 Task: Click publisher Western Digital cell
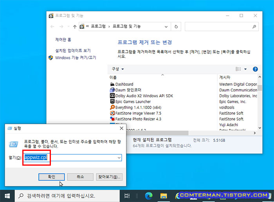coord(238,84)
